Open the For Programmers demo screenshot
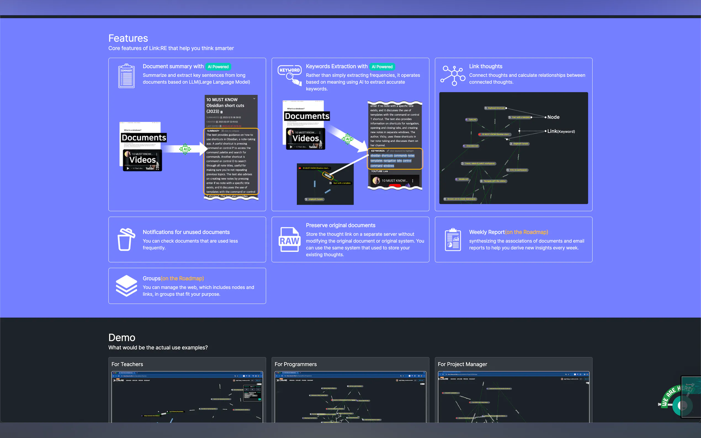The width and height of the screenshot is (701, 438). (x=350, y=397)
